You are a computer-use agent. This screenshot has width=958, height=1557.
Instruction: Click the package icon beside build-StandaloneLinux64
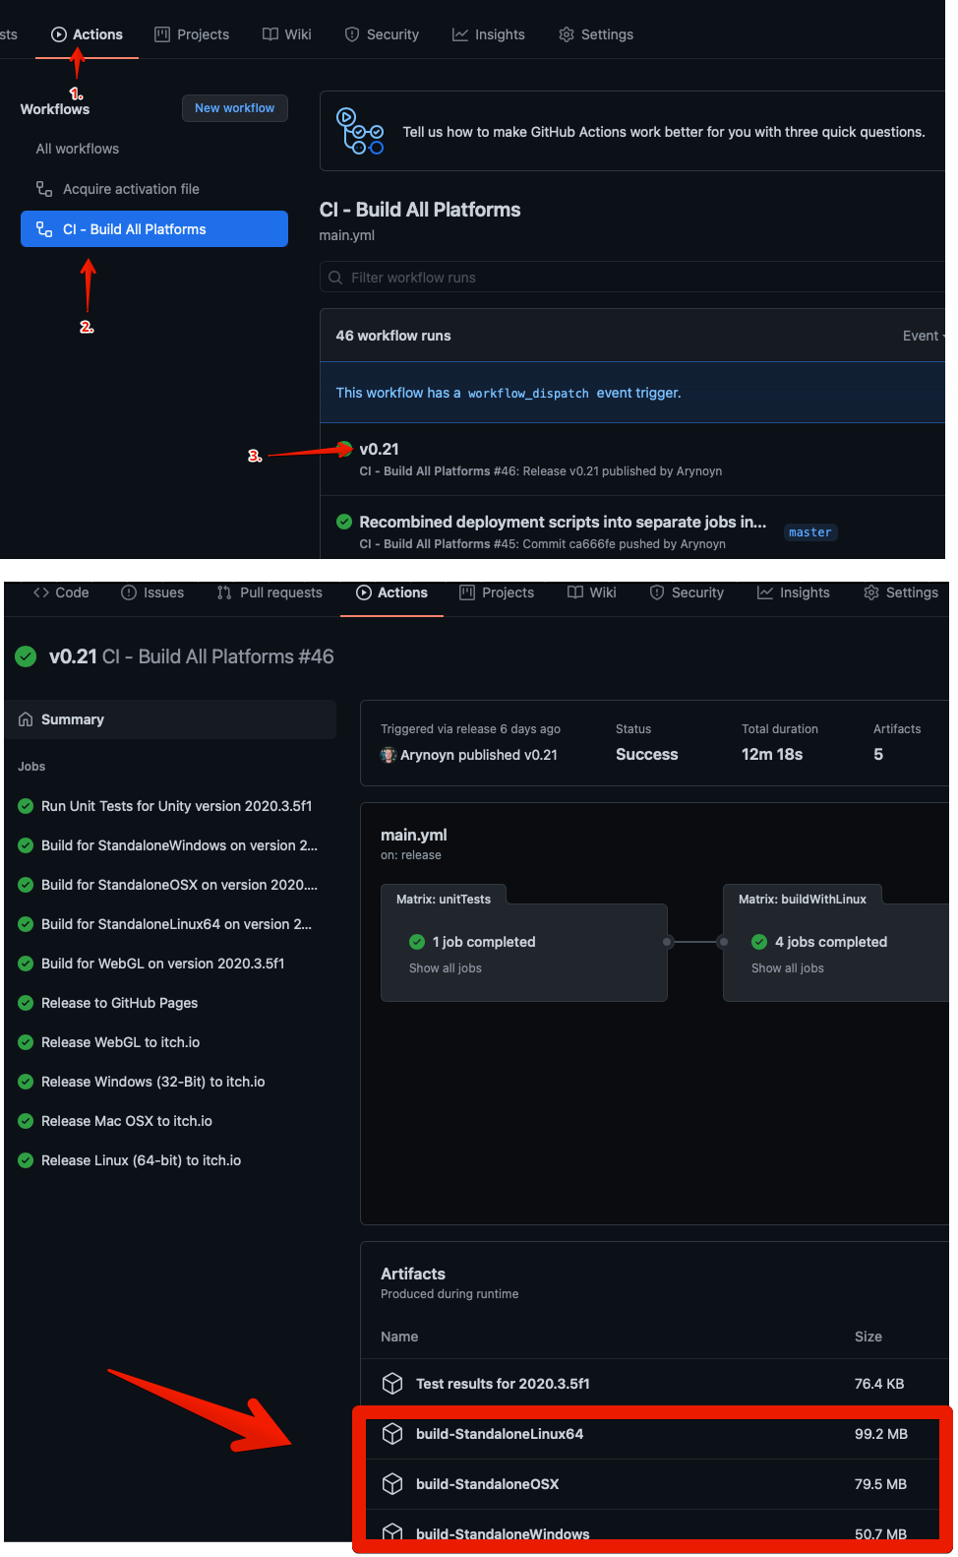point(392,1434)
